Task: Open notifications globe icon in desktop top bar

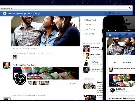Action: (x=114, y=13)
